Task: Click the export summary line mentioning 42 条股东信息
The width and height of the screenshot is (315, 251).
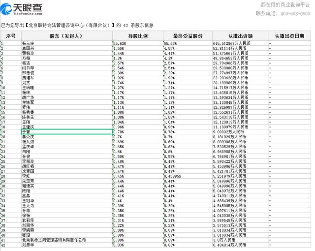Action: pyautogui.click(x=77, y=25)
